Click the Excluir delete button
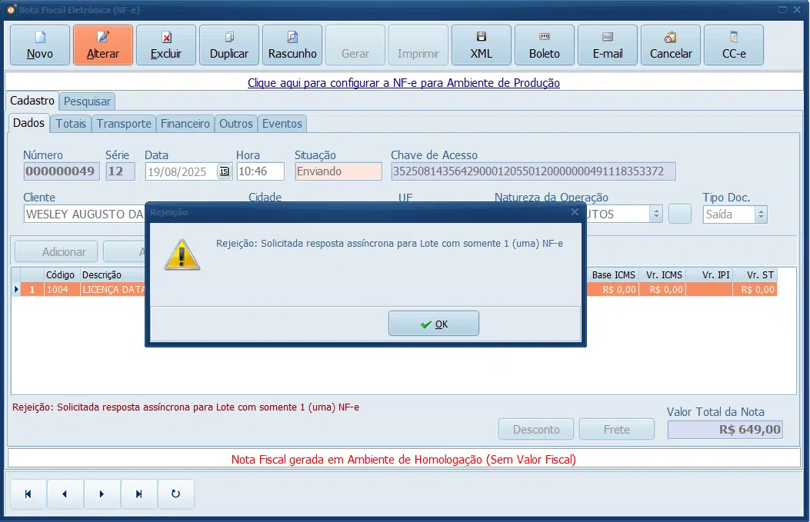This screenshot has height=522, width=810. (166, 45)
